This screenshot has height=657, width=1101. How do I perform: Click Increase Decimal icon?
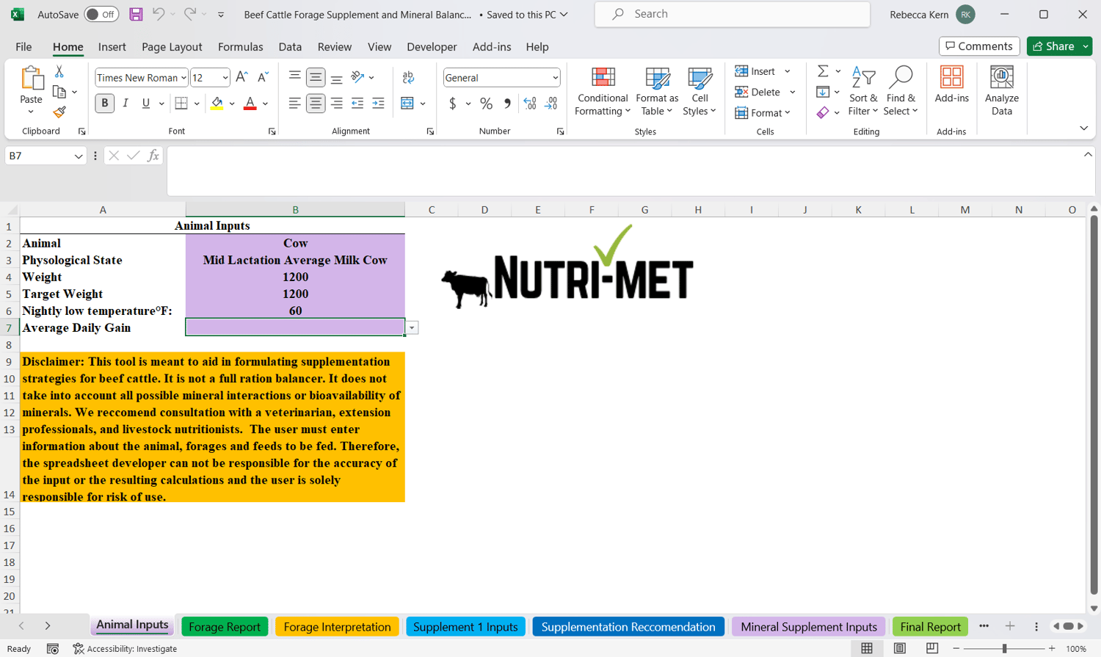pos(530,104)
